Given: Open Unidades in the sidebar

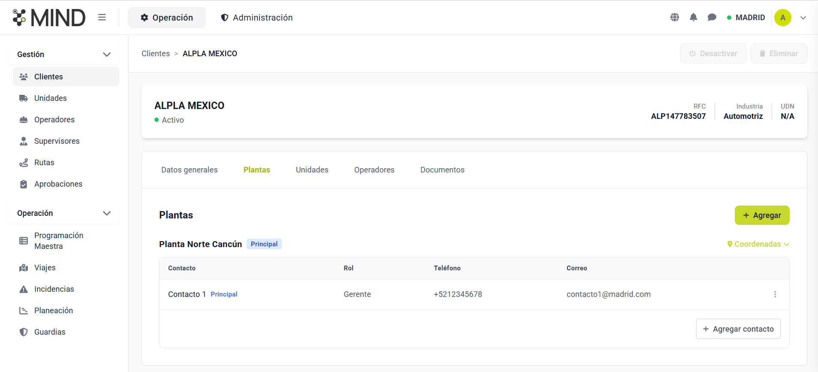Looking at the screenshot, I should 66,98.
